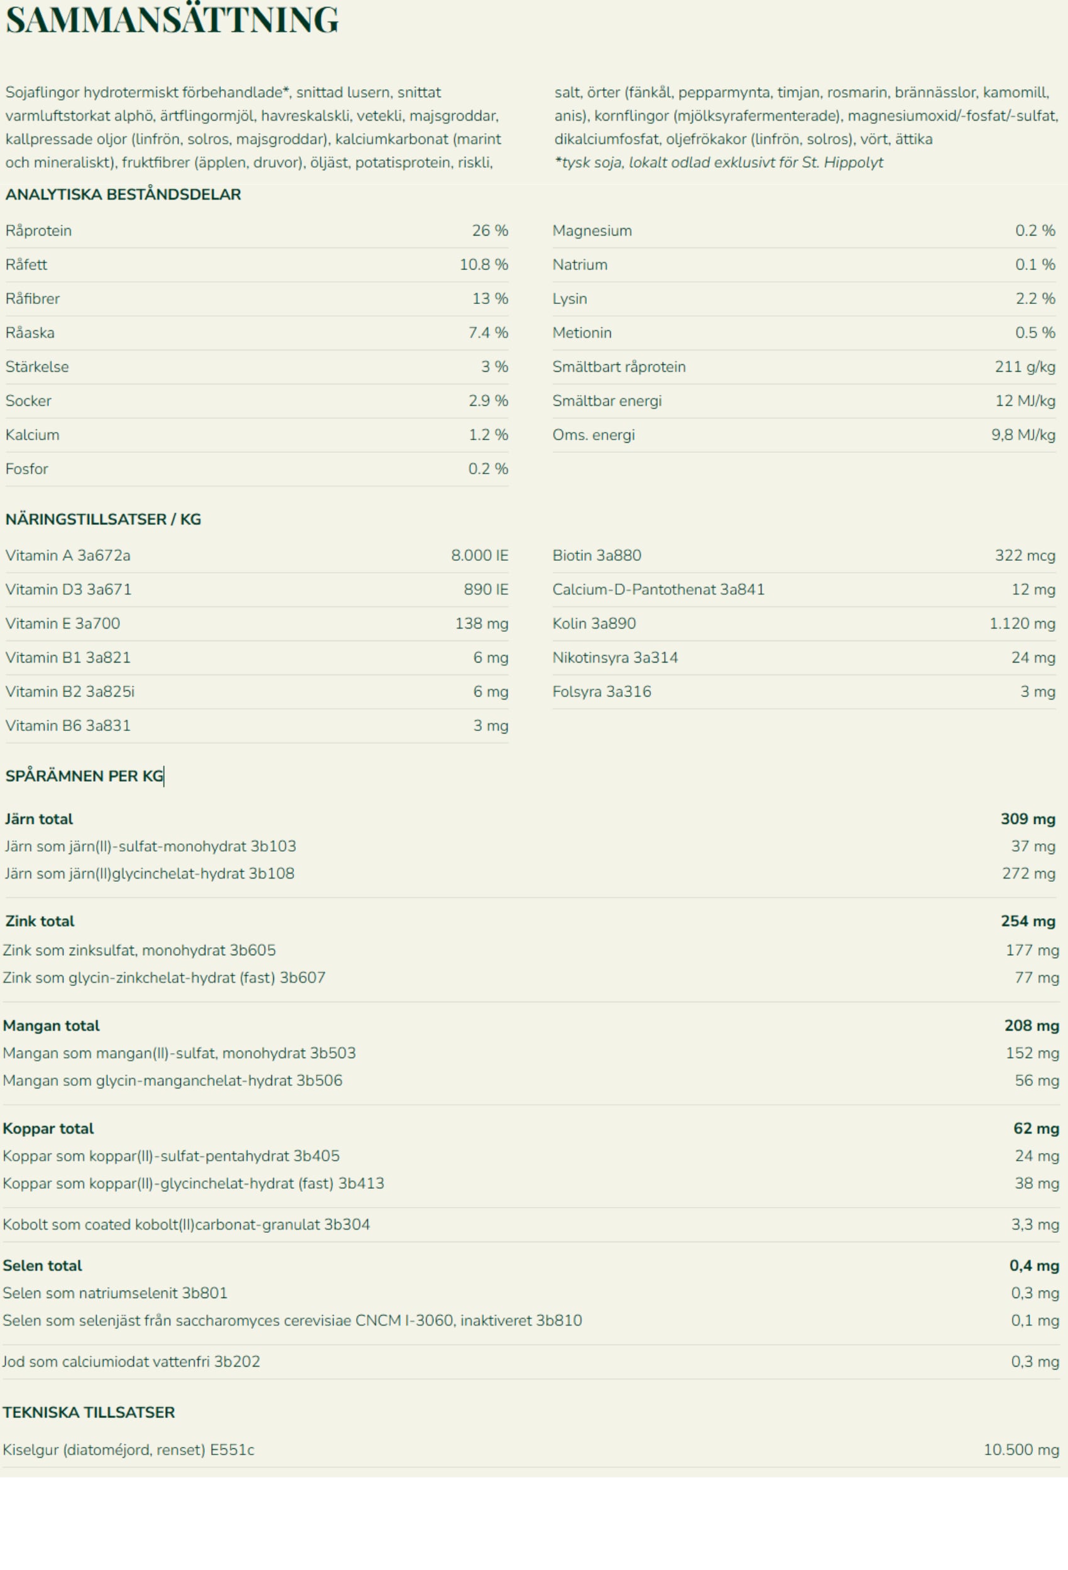Click the SPÅRÄMNEN PER KG heading
1068x1570 pixels.
coord(84,776)
